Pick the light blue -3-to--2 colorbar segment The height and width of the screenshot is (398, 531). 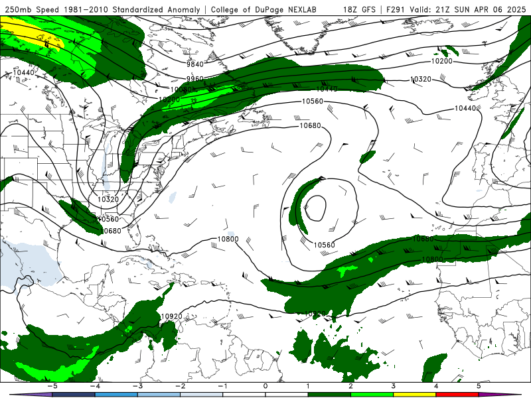(x=159, y=395)
